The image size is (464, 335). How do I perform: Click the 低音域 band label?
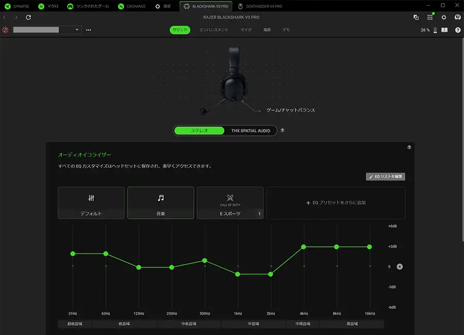point(124,324)
